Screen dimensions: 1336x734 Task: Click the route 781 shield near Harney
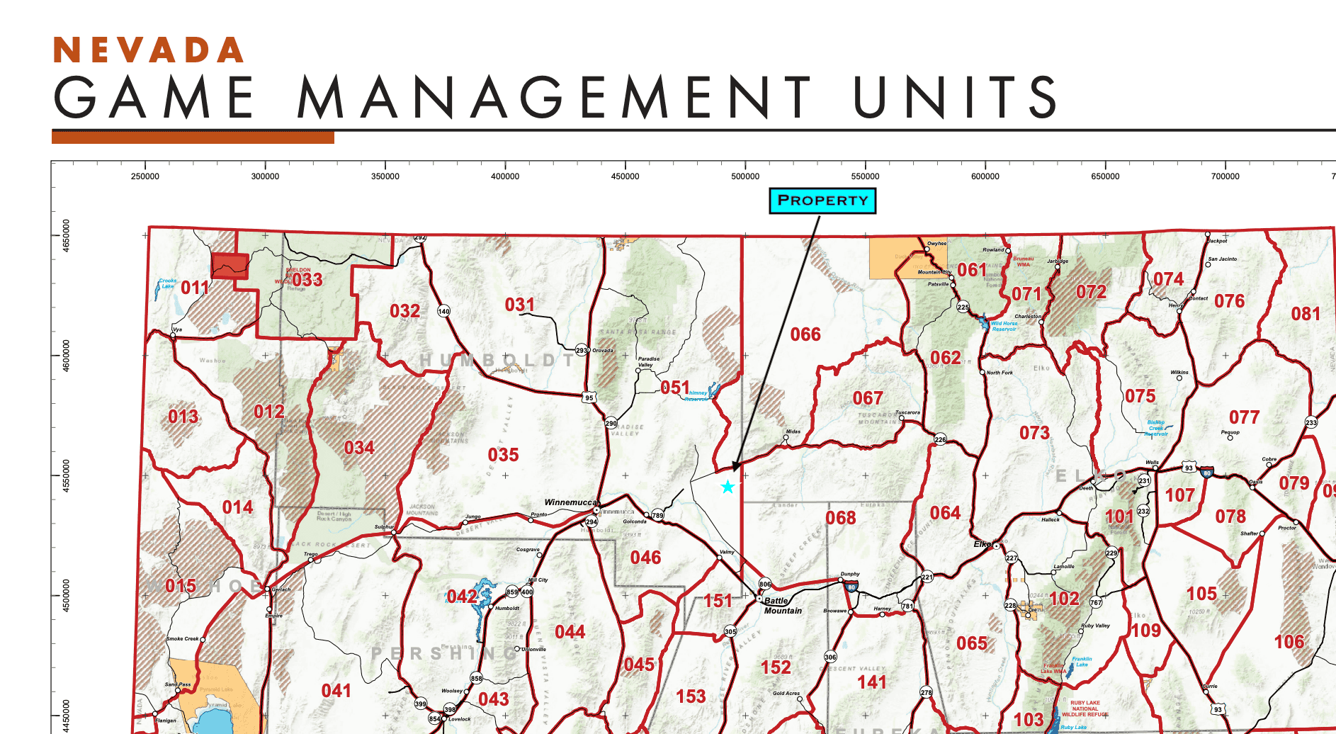(907, 606)
